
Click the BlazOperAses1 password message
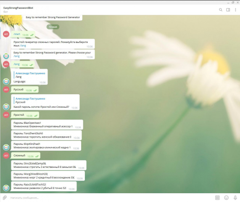tap(47, 125)
